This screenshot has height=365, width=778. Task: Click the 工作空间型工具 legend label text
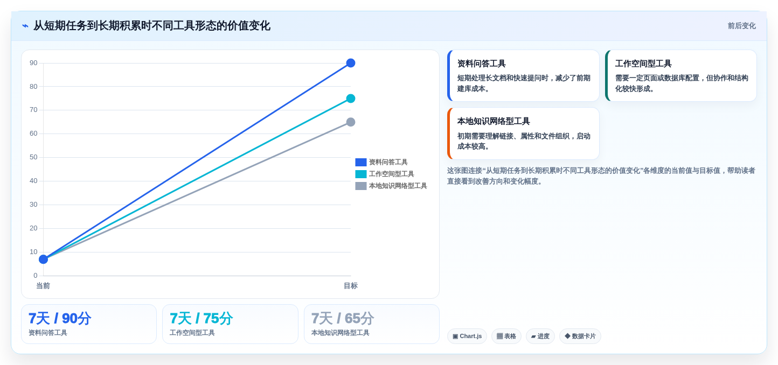point(392,174)
